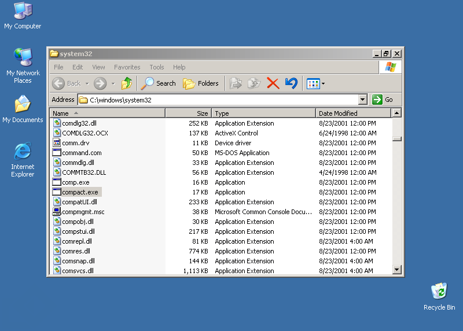Select the COMDLG32.OCX file icon
Viewport: 463px width, 331px height.
pyautogui.click(x=57, y=133)
